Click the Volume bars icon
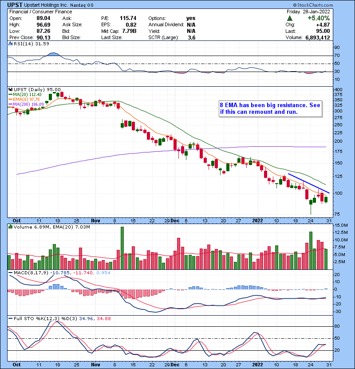This screenshot has height=369, width=355. click(x=10, y=227)
